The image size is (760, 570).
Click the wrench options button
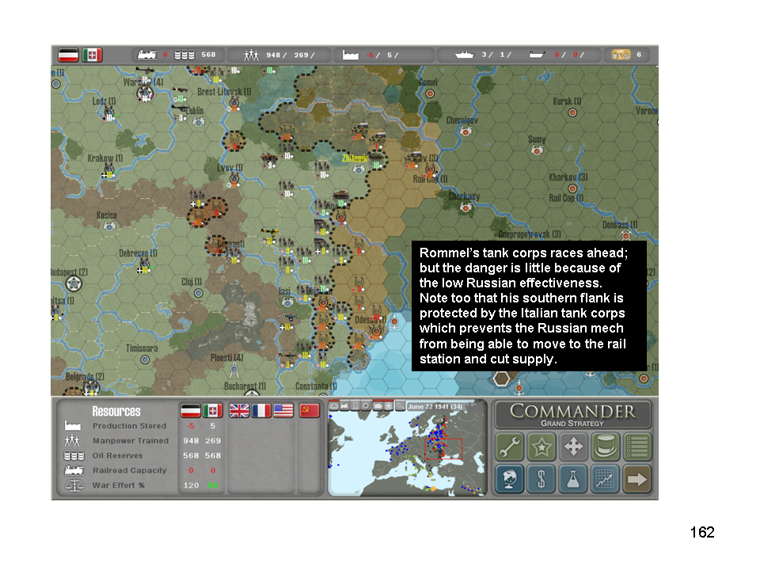coord(511,447)
